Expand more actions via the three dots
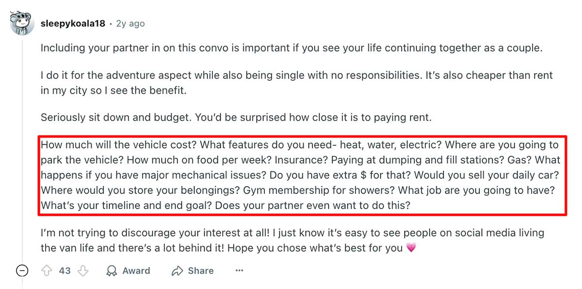This screenshot has width=582, height=289. (239, 271)
